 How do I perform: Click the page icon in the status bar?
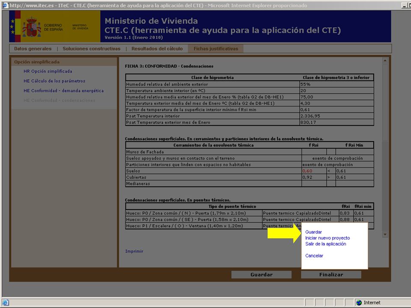[x=5, y=302]
